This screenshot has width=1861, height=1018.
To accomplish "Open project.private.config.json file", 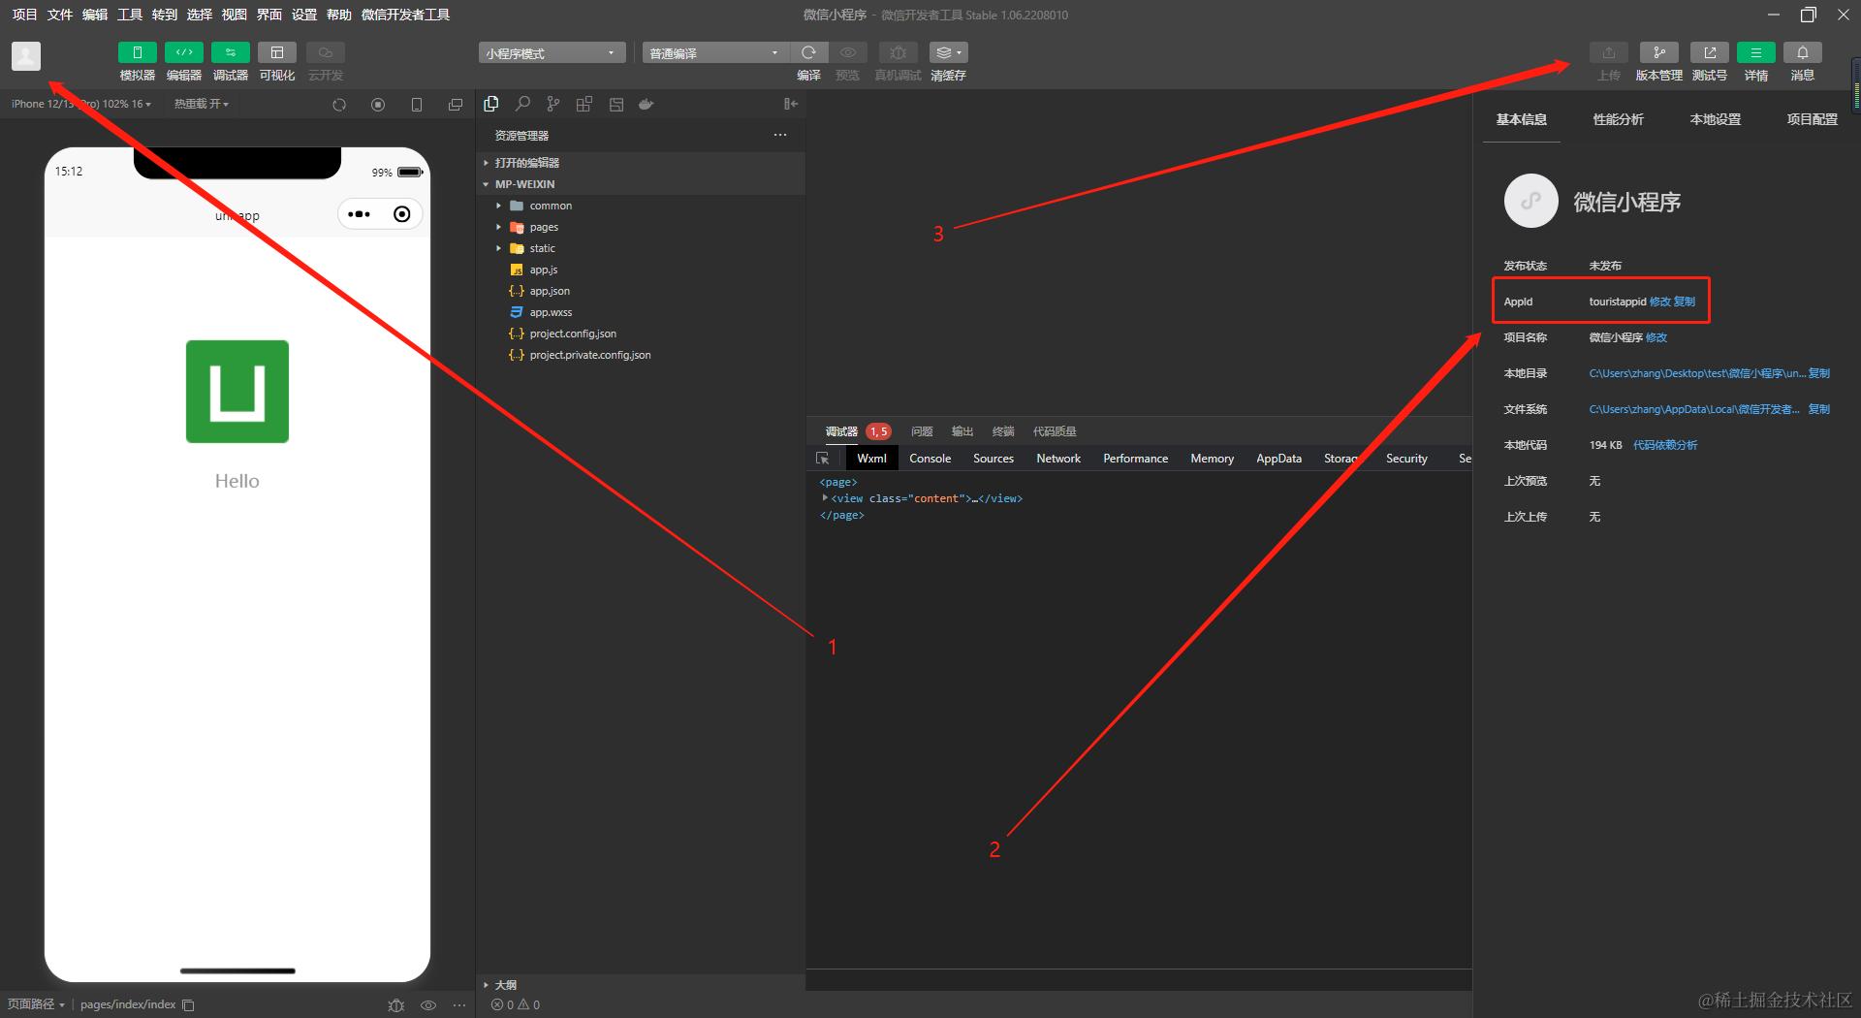I will [641, 355].
